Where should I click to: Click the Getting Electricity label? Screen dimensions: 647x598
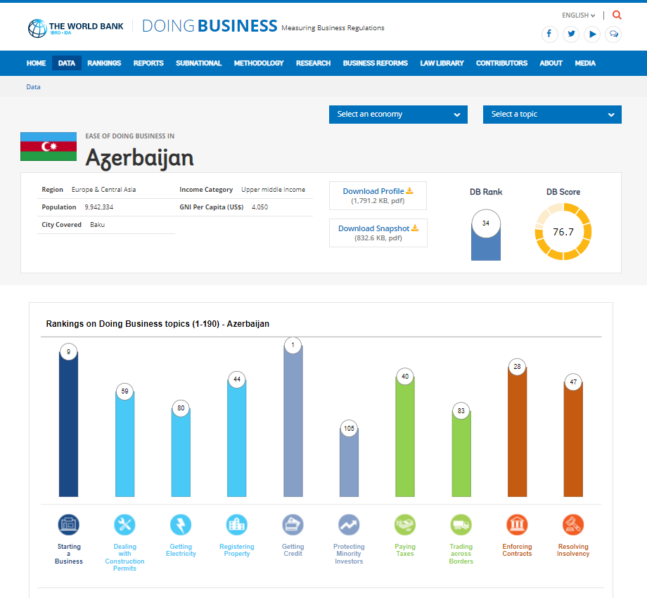coord(181,550)
